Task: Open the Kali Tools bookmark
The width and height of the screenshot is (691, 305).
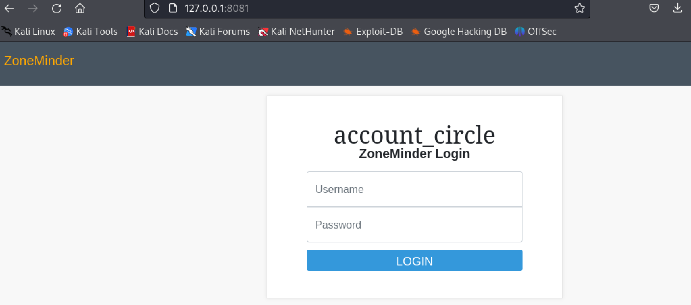Action: (90, 32)
